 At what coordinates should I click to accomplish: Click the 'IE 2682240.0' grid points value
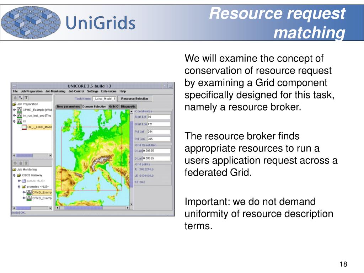point(144,169)
